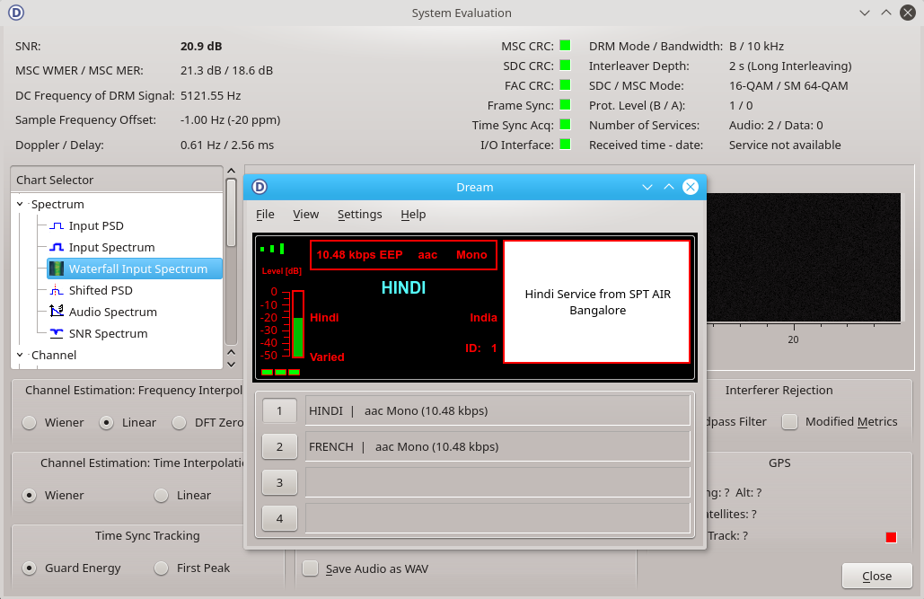Select the Input PSD chart icon

[x=57, y=225]
